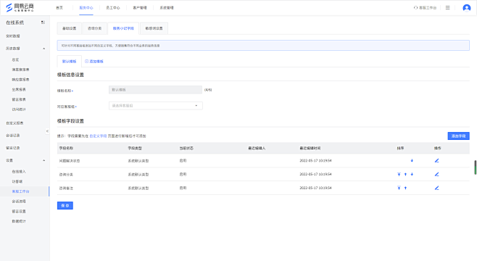Click the 字段名称 column header
The image size is (477, 261).
(66, 148)
